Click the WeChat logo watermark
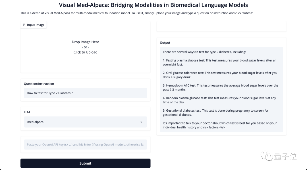The image size is (307, 170). pos(267,156)
